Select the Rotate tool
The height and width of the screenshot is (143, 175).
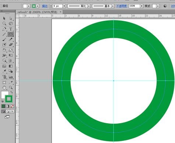coord(4,50)
